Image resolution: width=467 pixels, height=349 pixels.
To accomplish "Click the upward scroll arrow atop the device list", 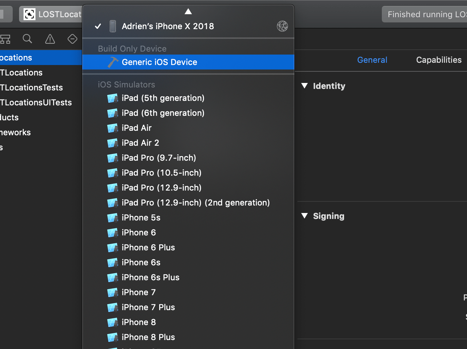I will coord(188,11).
